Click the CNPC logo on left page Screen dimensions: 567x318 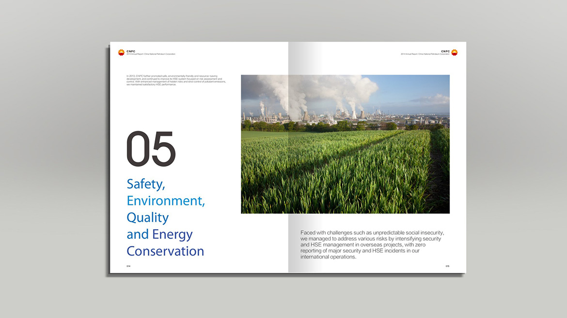click(121, 52)
